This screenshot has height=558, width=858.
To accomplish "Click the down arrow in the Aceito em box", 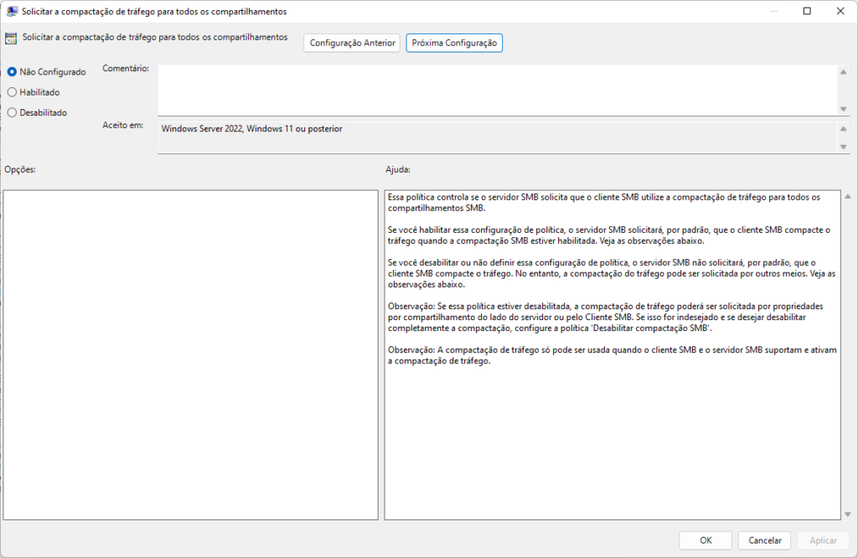I will 844,147.
